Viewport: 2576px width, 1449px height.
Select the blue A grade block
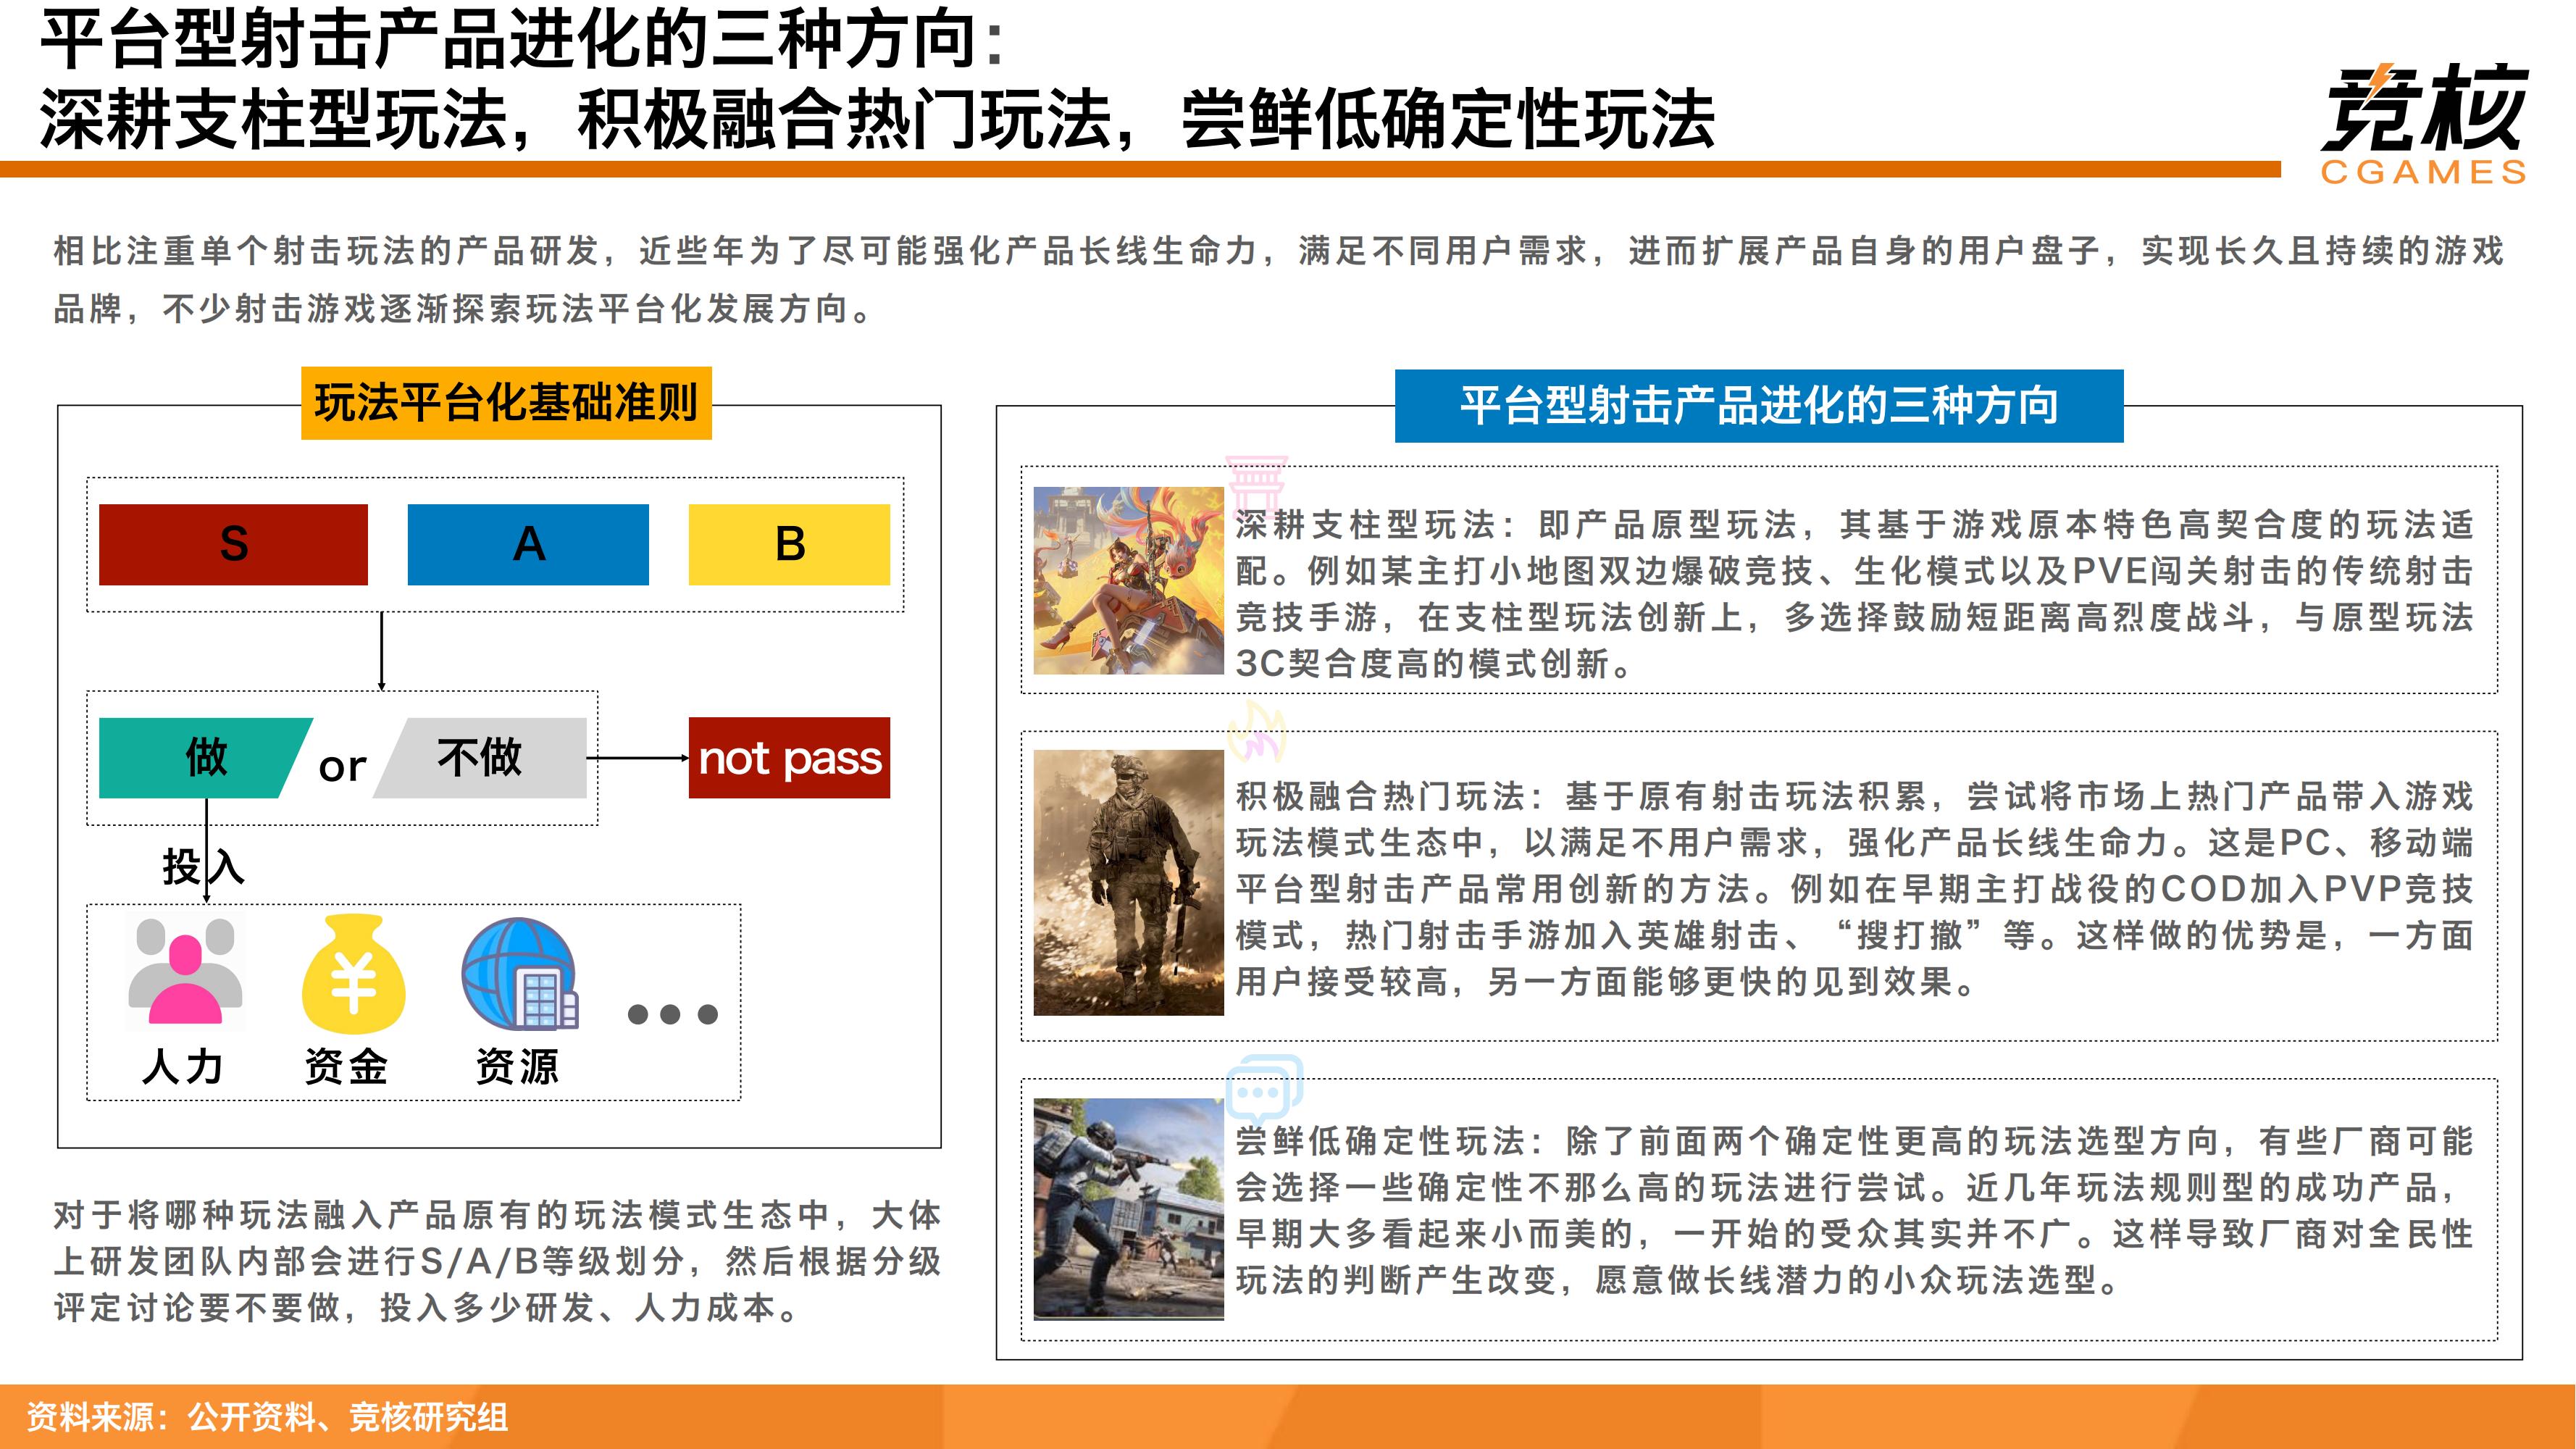(528, 544)
